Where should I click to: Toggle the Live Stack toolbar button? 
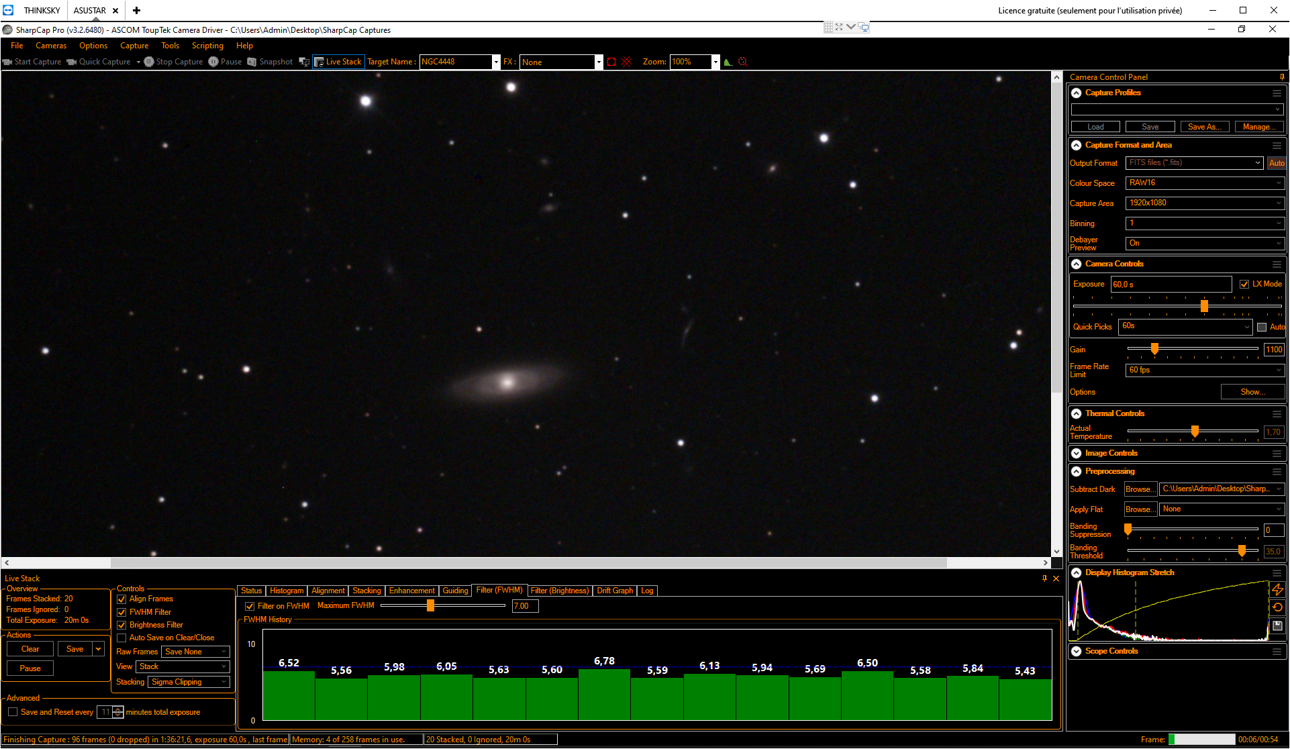(x=338, y=62)
